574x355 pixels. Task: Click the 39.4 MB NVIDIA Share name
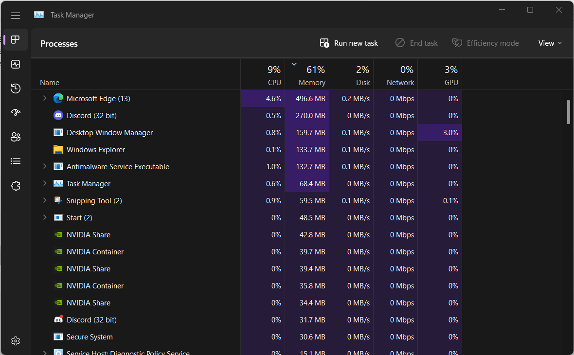pos(89,268)
